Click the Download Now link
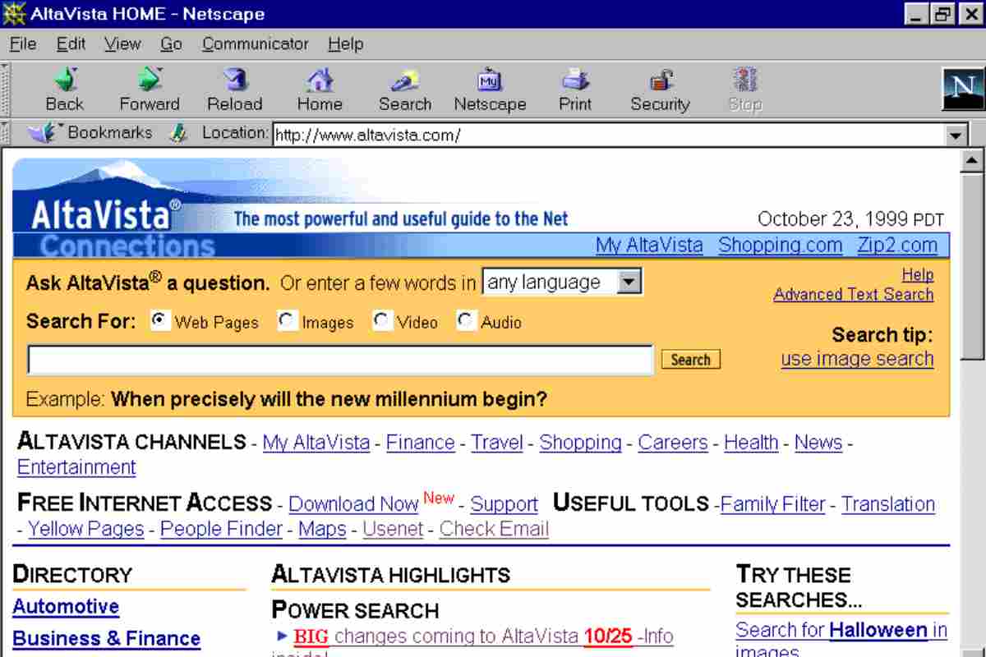The height and width of the screenshot is (657, 986). coord(353,503)
